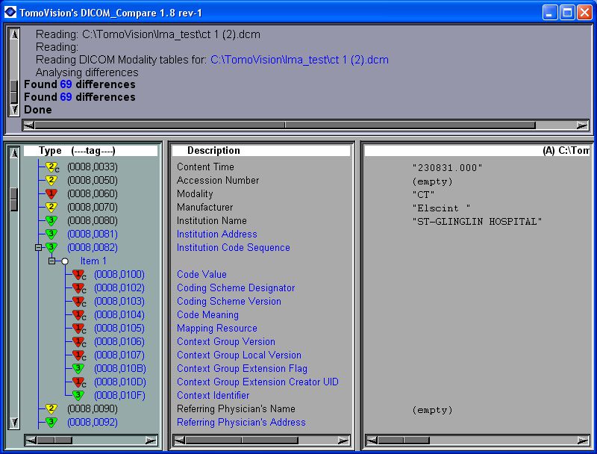This screenshot has height=454, width=597.
Task: Minimize the DICOM_Compare window
Action: pyautogui.click(x=549, y=13)
